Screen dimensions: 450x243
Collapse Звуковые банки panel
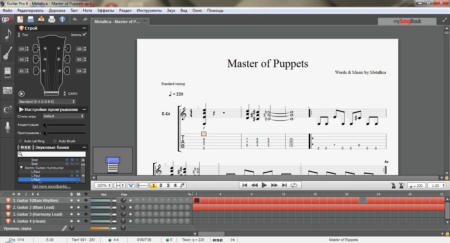point(84,147)
